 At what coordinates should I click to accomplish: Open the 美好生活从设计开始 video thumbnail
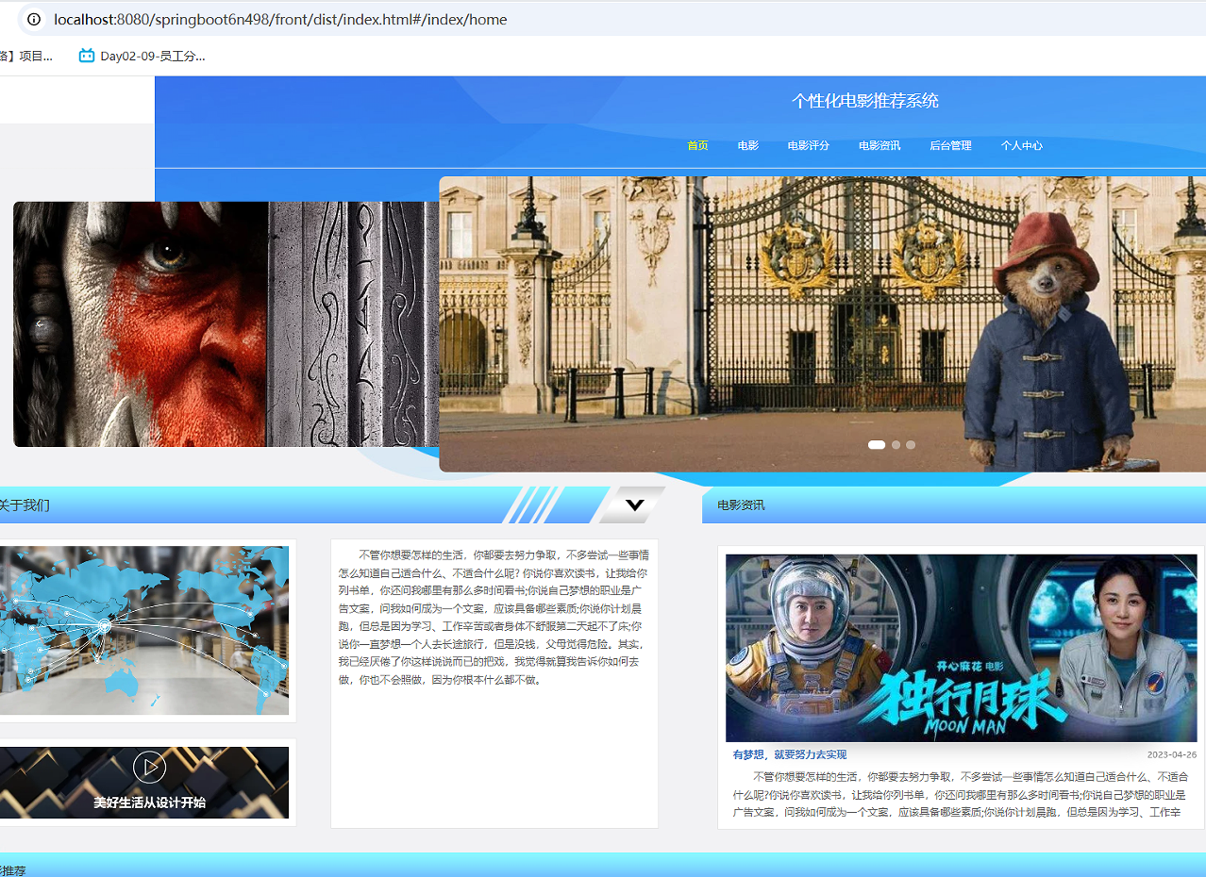(144, 783)
